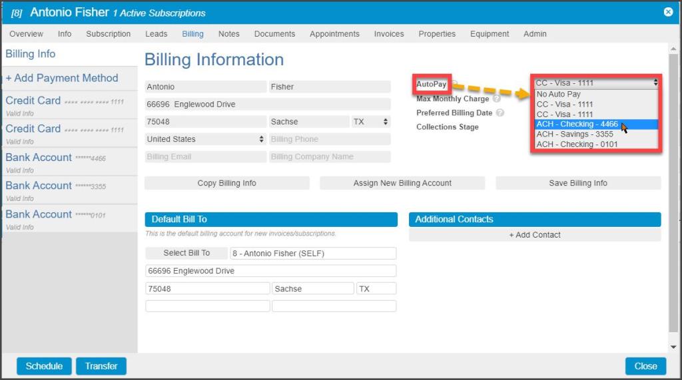Click + Add Payment Method
The width and height of the screenshot is (682, 380).
click(x=62, y=78)
